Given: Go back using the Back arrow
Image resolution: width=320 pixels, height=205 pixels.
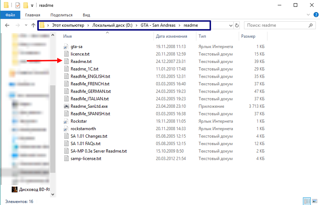Looking at the screenshot, I should (7, 25).
